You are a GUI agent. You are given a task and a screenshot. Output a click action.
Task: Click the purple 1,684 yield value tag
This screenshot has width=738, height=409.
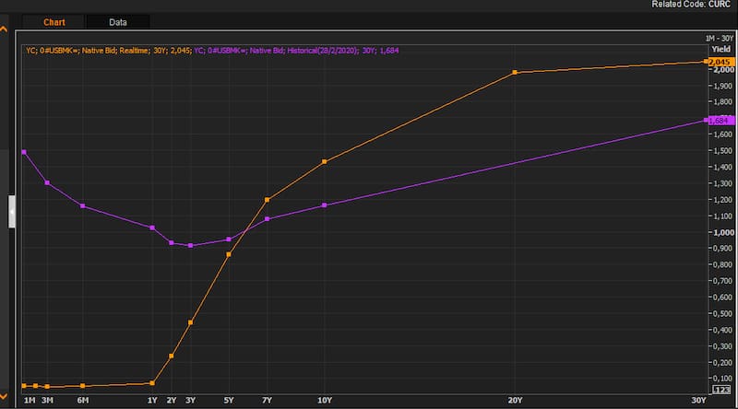720,120
